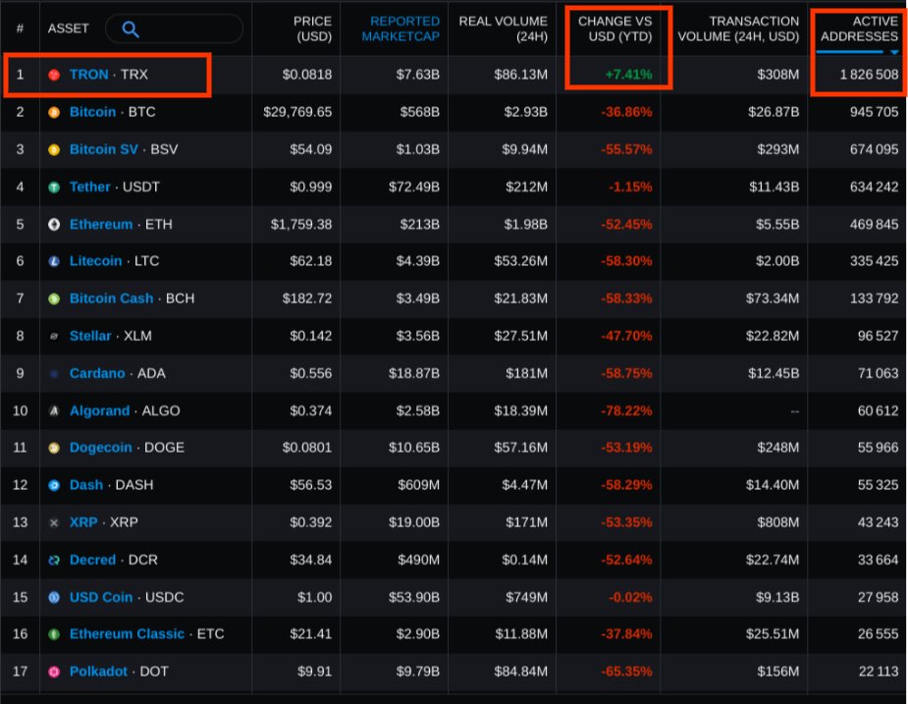This screenshot has height=704, width=908.
Task: Click the Ethereum Classic coin icon
Action: tap(54, 634)
